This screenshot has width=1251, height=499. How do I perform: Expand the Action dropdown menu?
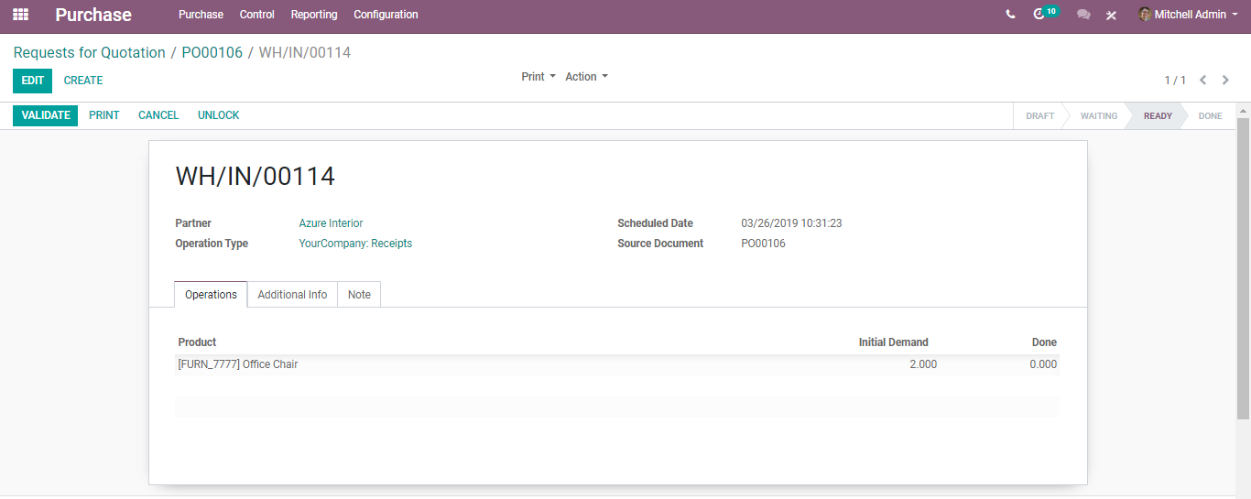coord(586,77)
